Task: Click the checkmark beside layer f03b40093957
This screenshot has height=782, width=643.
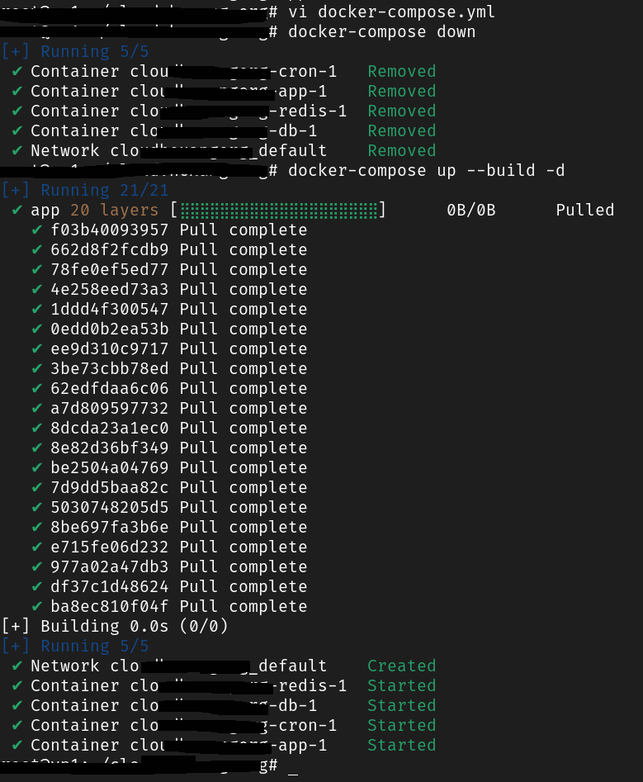Action: coord(36,230)
